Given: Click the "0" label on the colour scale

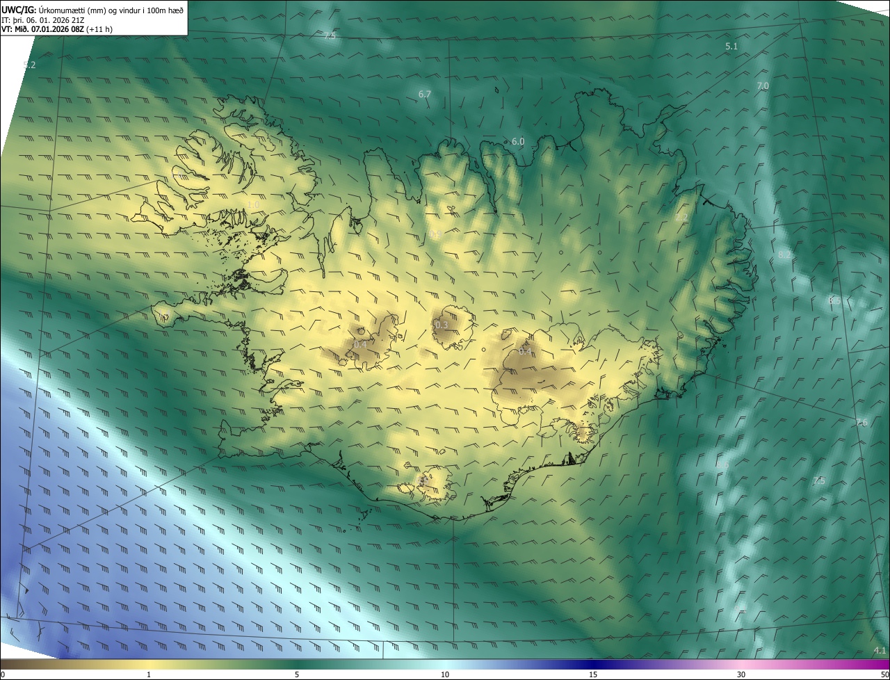Looking at the screenshot, I should (2, 674).
